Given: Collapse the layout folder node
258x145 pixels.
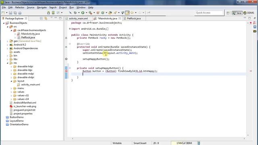Looking at the screenshot, I should pyautogui.click(x=11, y=81).
